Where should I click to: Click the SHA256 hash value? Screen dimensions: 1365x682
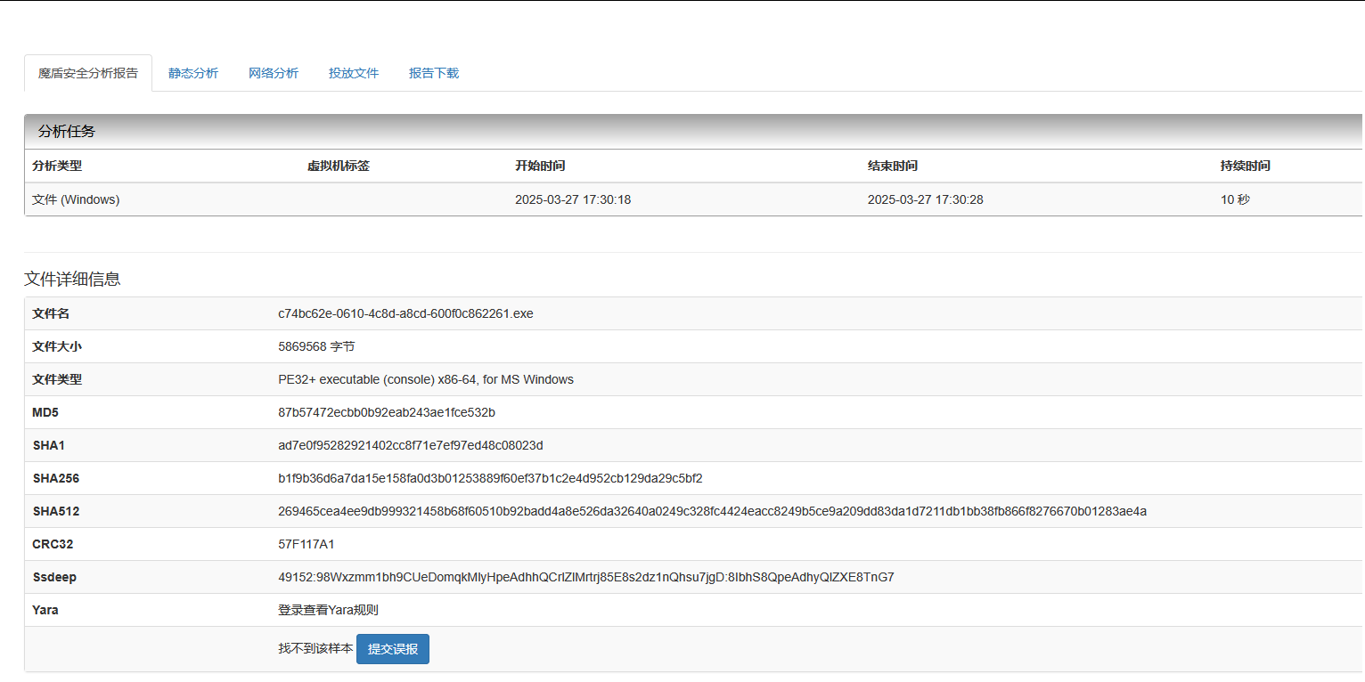pos(490,478)
